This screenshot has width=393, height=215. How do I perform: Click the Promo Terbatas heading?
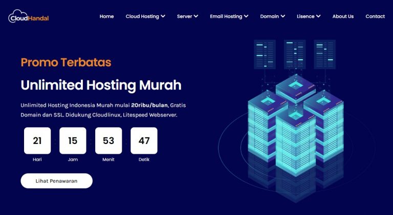[x=66, y=62]
